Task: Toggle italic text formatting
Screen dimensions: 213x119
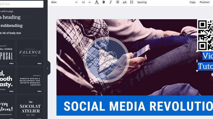Action: (110, 2)
